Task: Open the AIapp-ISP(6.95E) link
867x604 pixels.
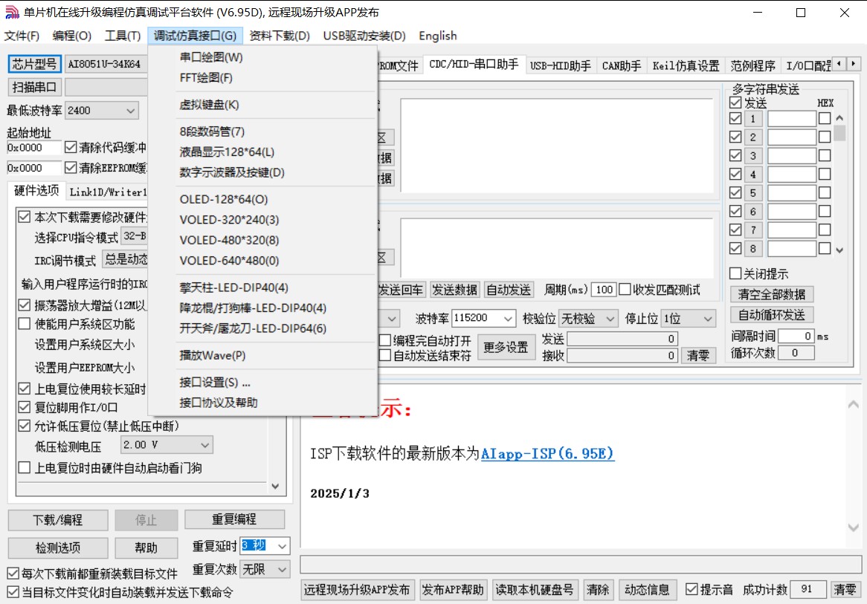Action: pyautogui.click(x=547, y=454)
